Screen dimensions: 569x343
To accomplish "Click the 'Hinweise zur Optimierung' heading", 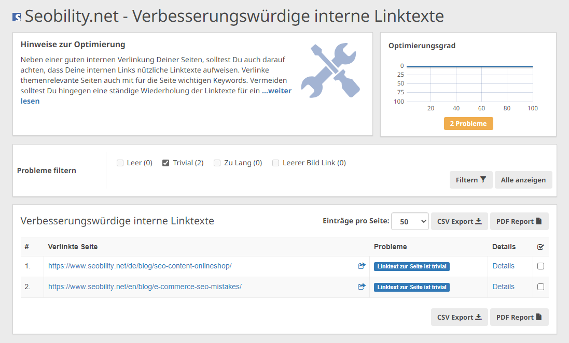I will 73,44.
